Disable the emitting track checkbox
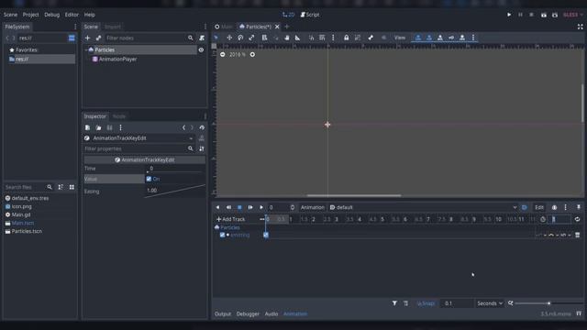 222,235
